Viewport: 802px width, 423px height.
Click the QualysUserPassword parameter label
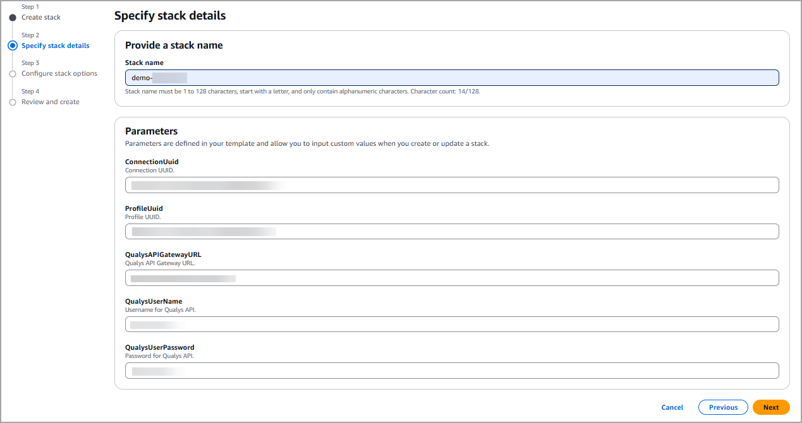coord(159,347)
